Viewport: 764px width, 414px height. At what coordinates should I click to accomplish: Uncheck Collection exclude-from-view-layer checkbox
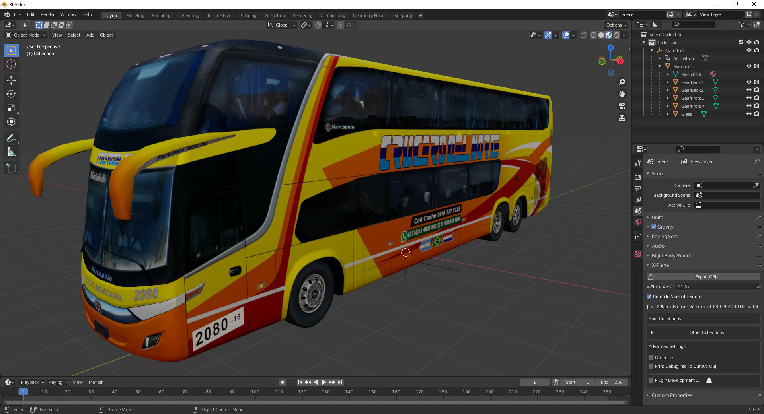pyautogui.click(x=741, y=43)
